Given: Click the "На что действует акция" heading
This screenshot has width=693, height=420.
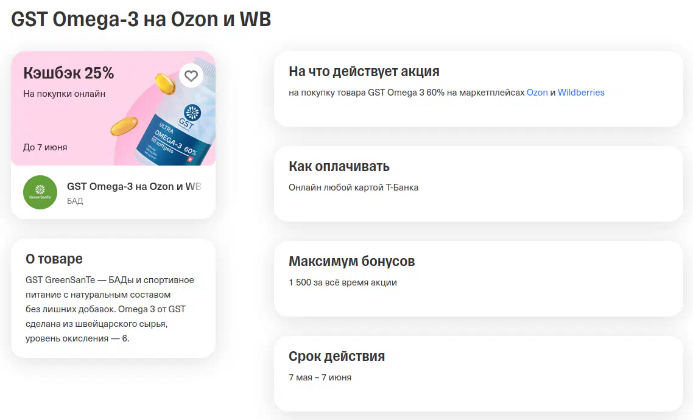Looking at the screenshot, I should coord(364,72).
